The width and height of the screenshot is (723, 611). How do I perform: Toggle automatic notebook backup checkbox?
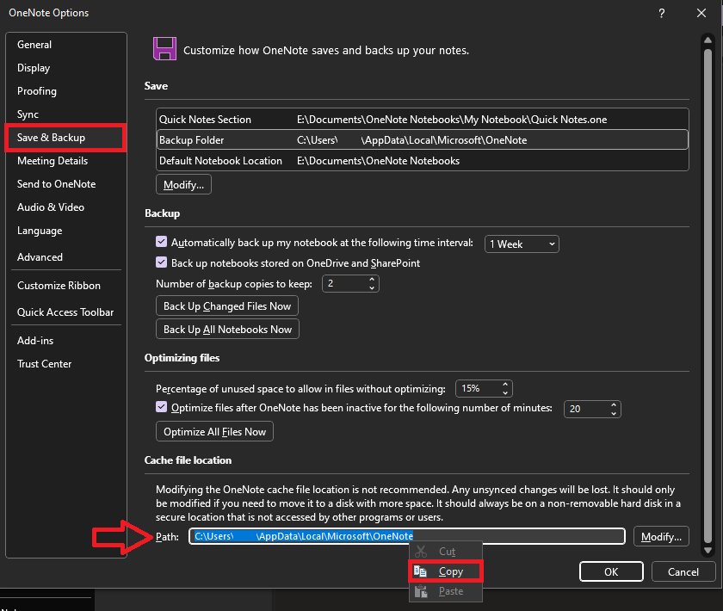(162, 242)
